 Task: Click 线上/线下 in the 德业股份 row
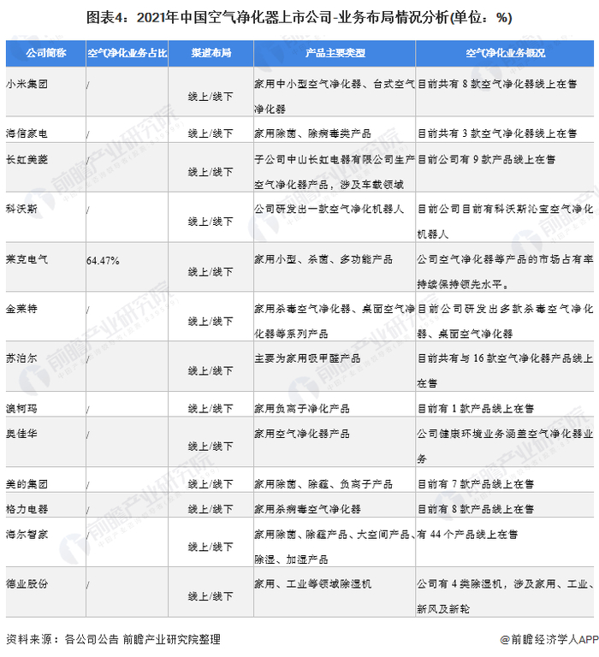click(211, 596)
